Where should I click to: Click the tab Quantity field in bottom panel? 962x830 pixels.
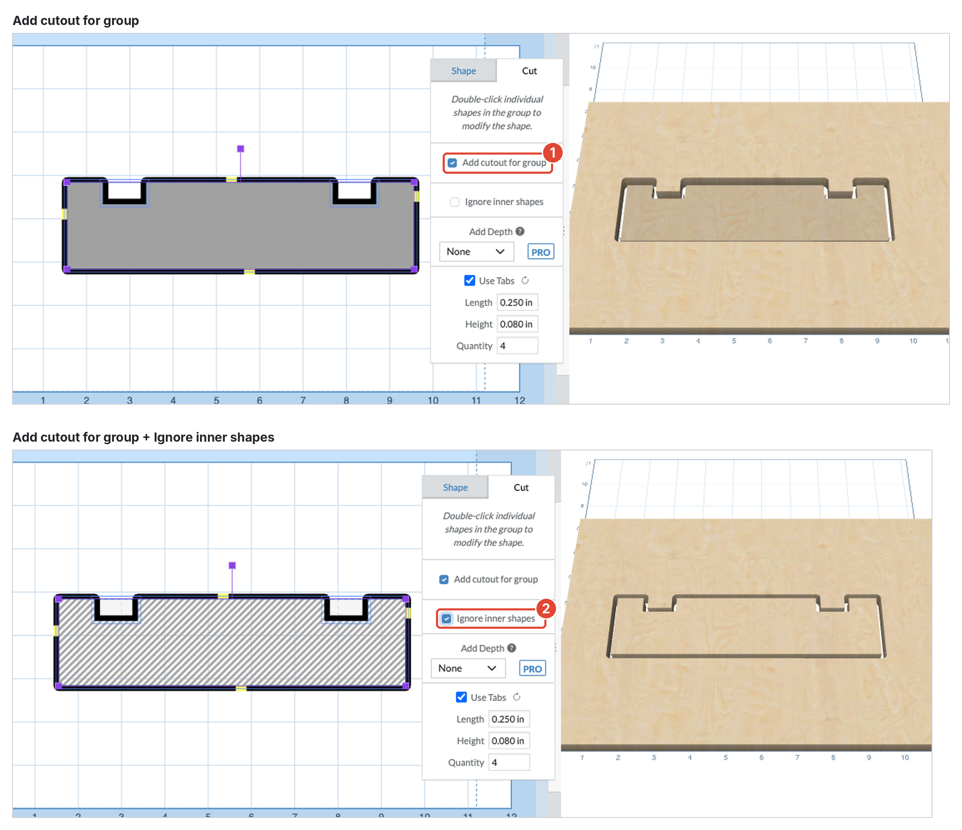tap(509, 762)
